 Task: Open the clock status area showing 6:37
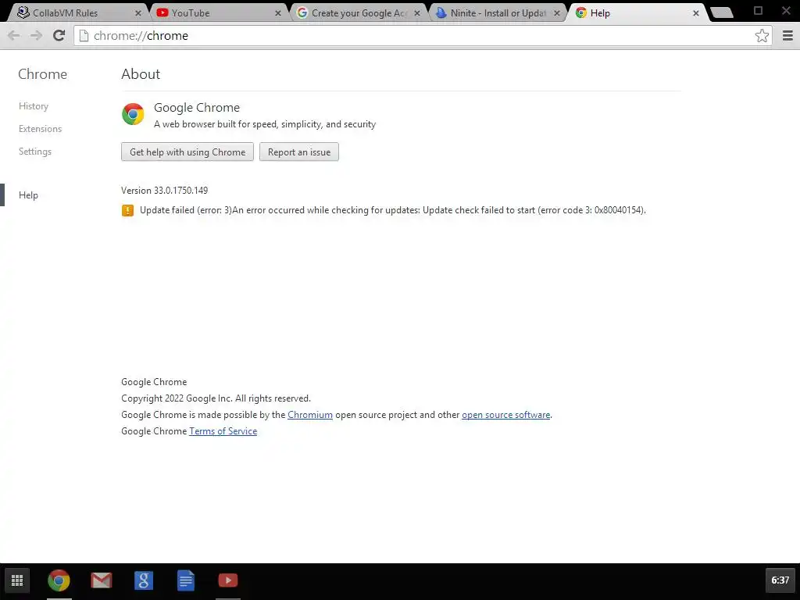click(780, 580)
